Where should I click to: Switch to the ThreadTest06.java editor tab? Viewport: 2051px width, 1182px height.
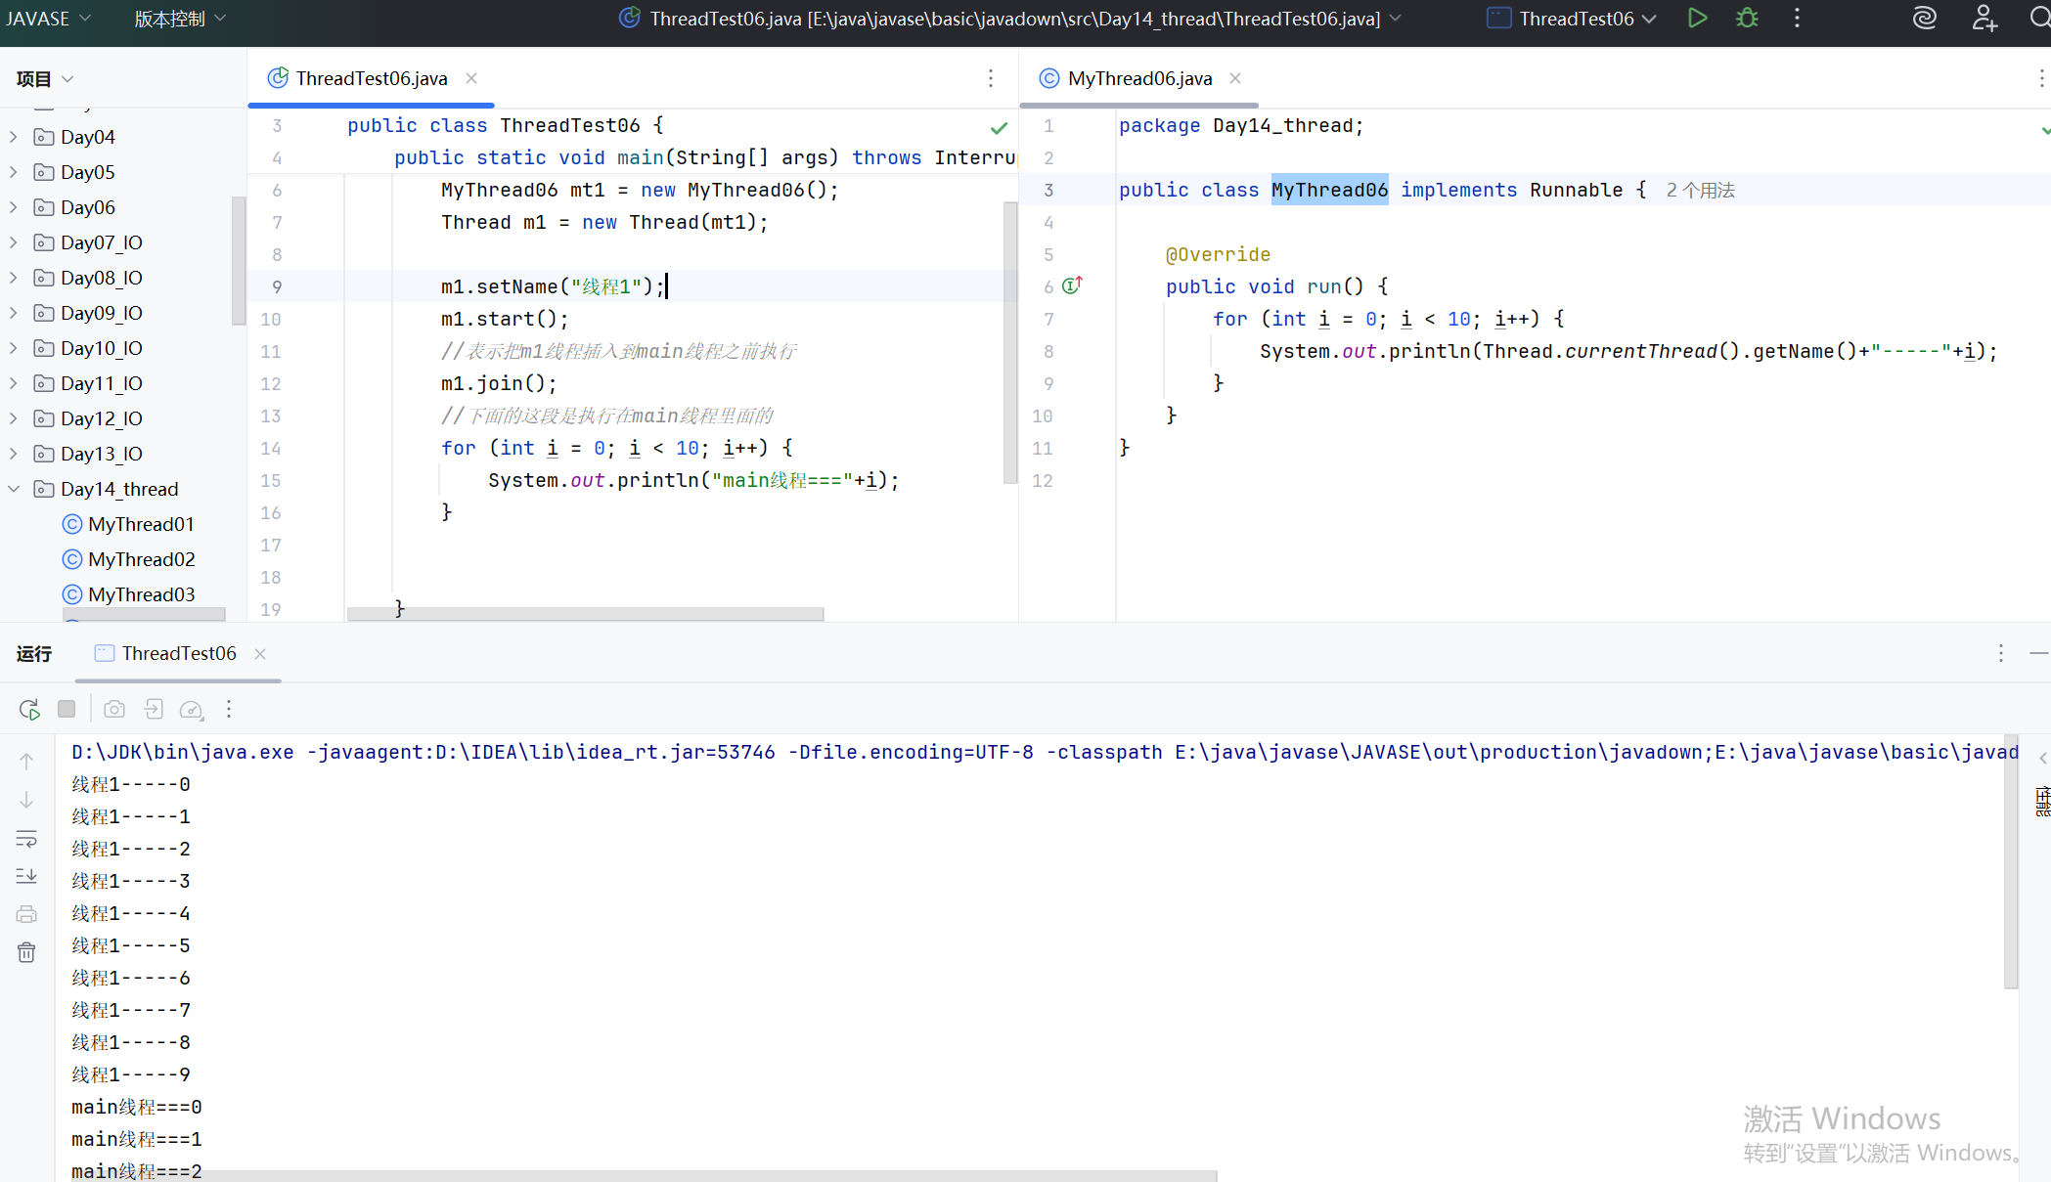[372, 78]
